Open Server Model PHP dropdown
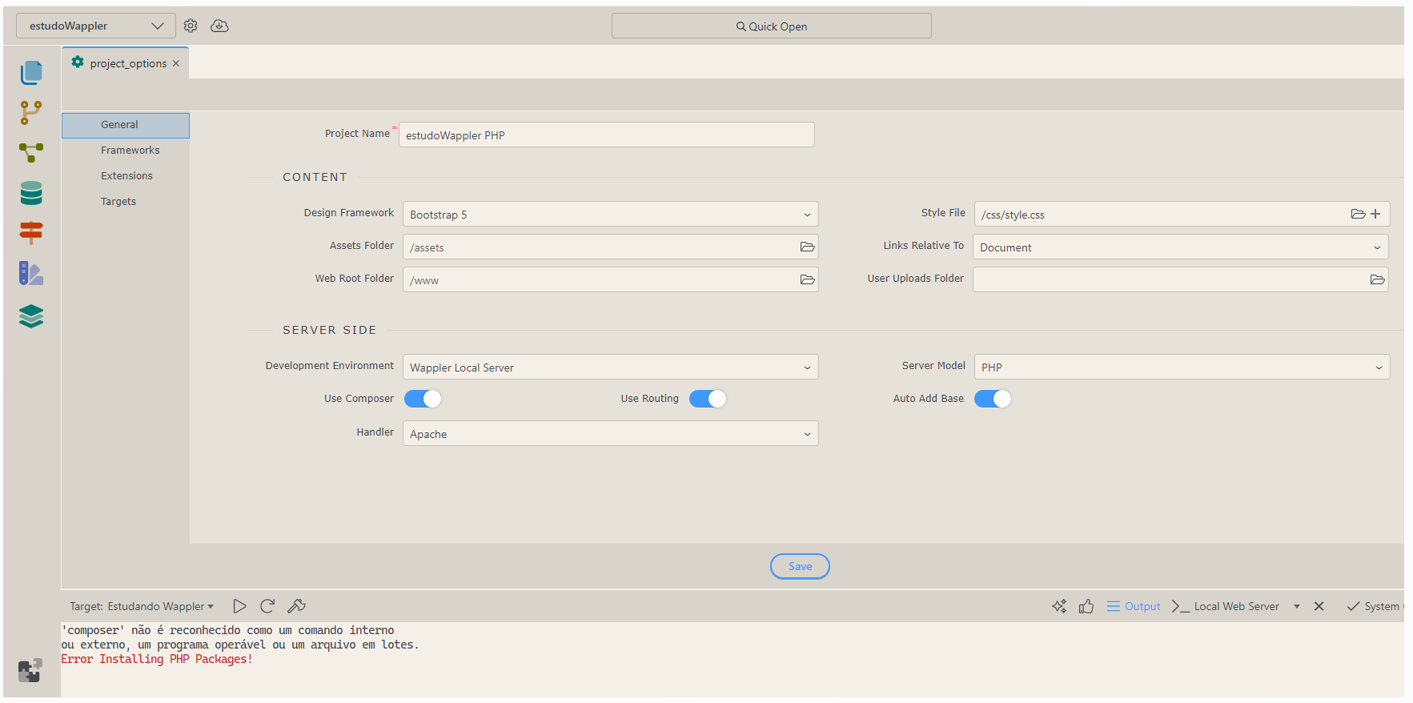Image resolution: width=1413 pixels, height=703 pixels. point(1182,367)
